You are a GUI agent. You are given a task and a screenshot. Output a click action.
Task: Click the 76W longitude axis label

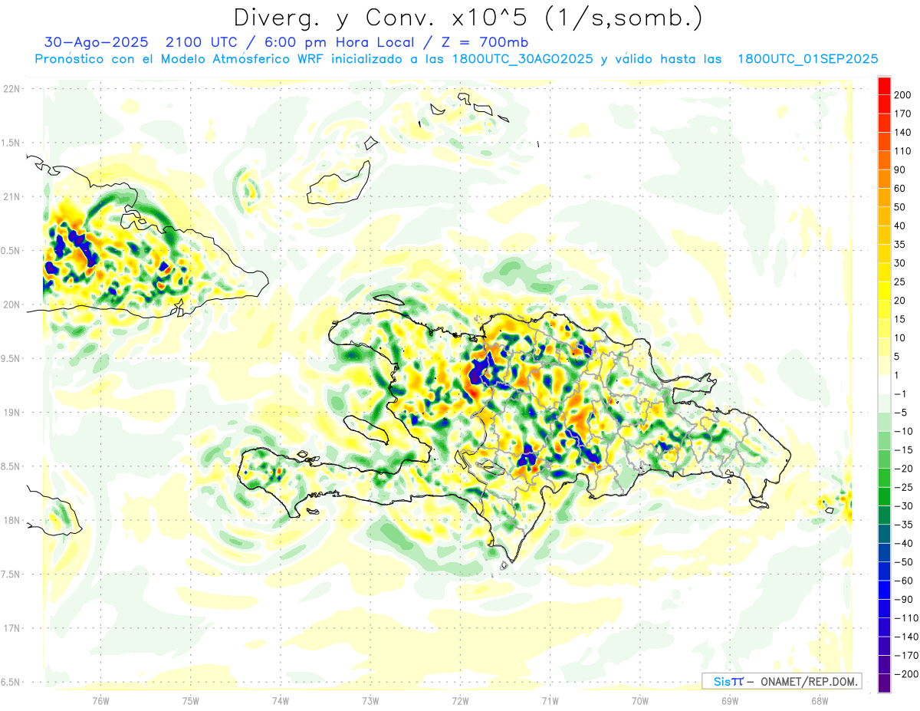[x=100, y=702]
